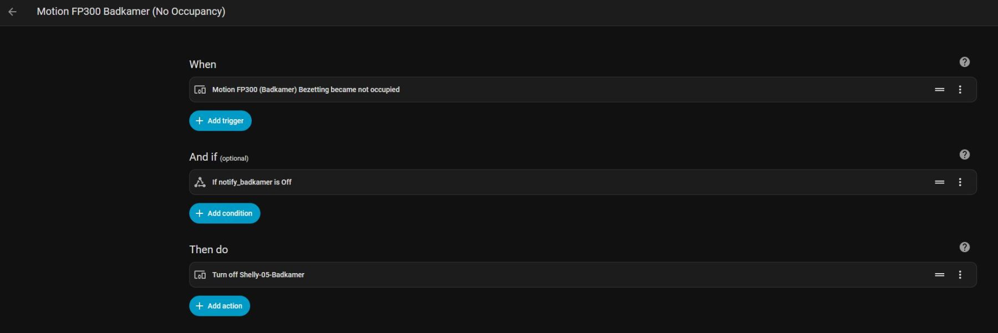Open the three-dot menu for the trigger

tap(960, 90)
